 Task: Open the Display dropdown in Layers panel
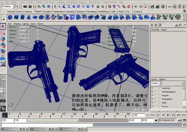coord(161,83)
